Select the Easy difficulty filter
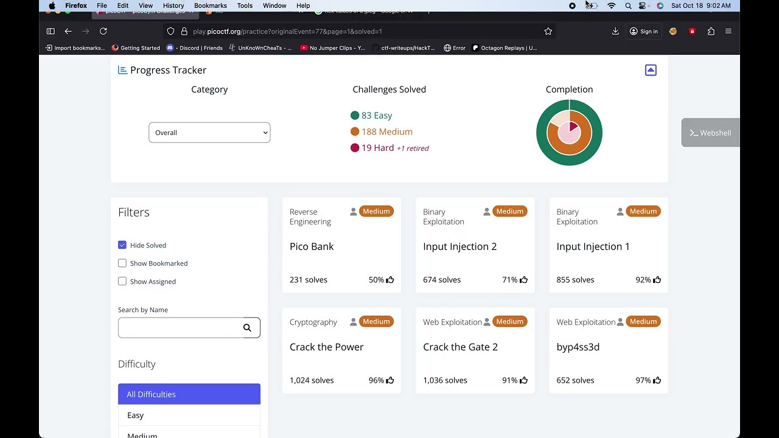Viewport: 779px width, 438px height. tap(189, 415)
